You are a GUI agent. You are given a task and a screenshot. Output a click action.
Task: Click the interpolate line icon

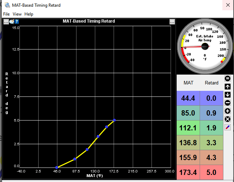point(228,127)
